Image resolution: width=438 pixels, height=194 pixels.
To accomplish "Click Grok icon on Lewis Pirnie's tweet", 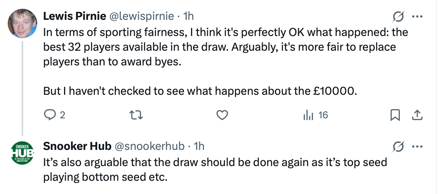I will point(399,17).
